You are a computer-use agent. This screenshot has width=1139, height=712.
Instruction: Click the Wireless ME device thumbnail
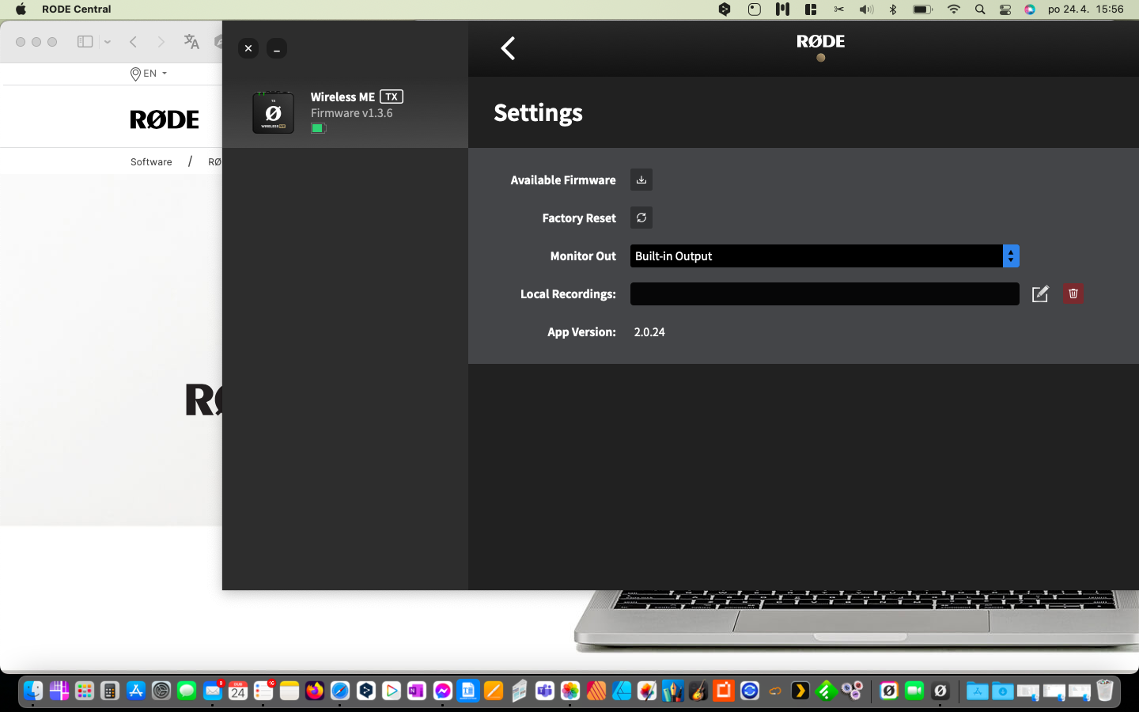point(273,112)
